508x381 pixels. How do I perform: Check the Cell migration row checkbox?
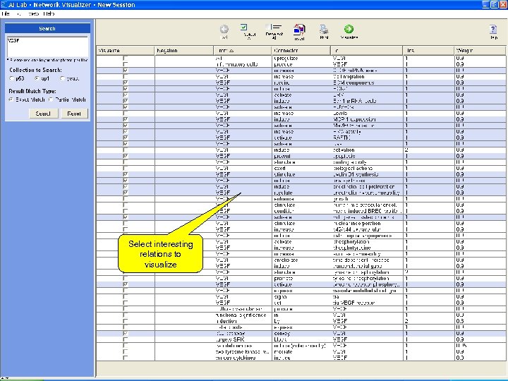coord(126,77)
